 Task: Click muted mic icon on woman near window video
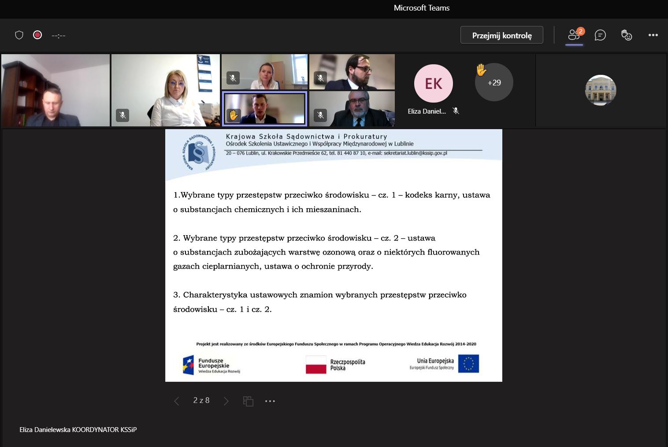click(x=233, y=78)
